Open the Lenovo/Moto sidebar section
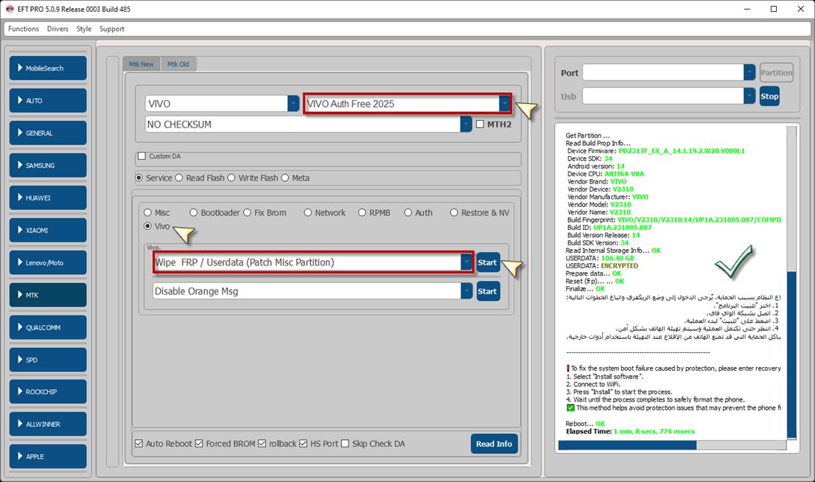The height and width of the screenshot is (482, 815). point(48,262)
